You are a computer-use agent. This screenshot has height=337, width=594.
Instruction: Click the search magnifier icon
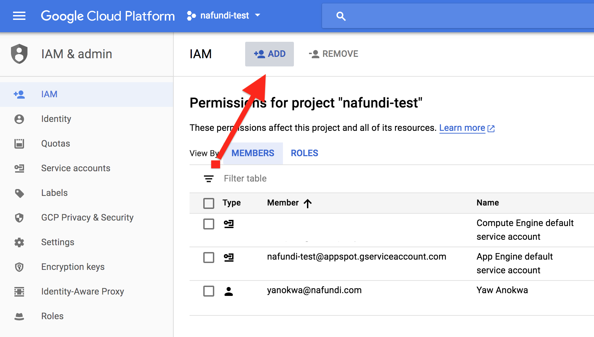click(341, 16)
